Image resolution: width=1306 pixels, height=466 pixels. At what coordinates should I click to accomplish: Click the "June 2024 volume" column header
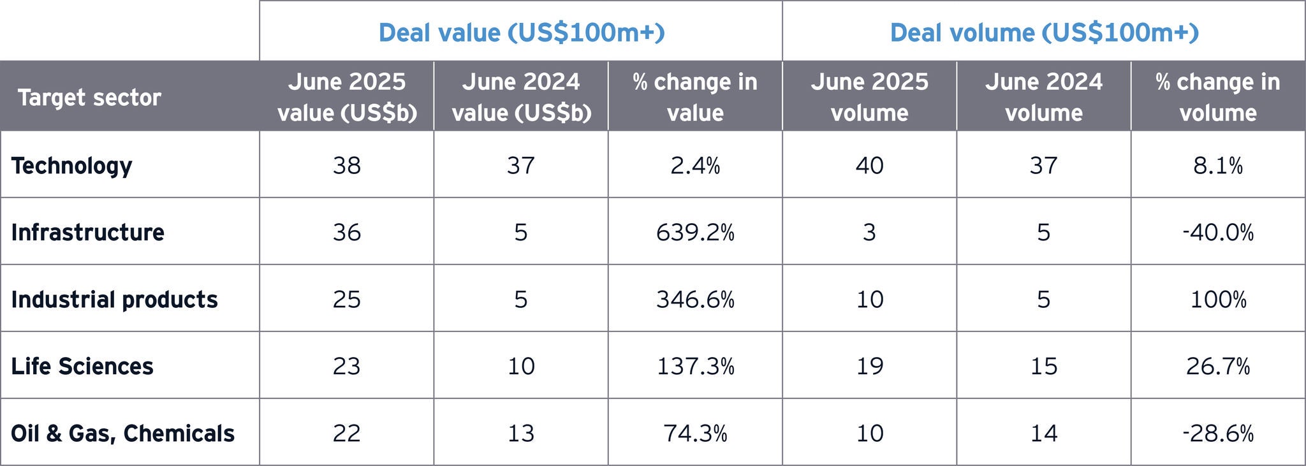[1043, 97]
